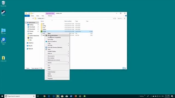This screenshot has width=175, height=98.
Task: Open Edge browser from the taskbar
Action: [x=49, y=96]
